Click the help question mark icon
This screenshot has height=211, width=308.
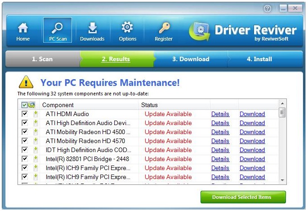click(x=268, y=9)
